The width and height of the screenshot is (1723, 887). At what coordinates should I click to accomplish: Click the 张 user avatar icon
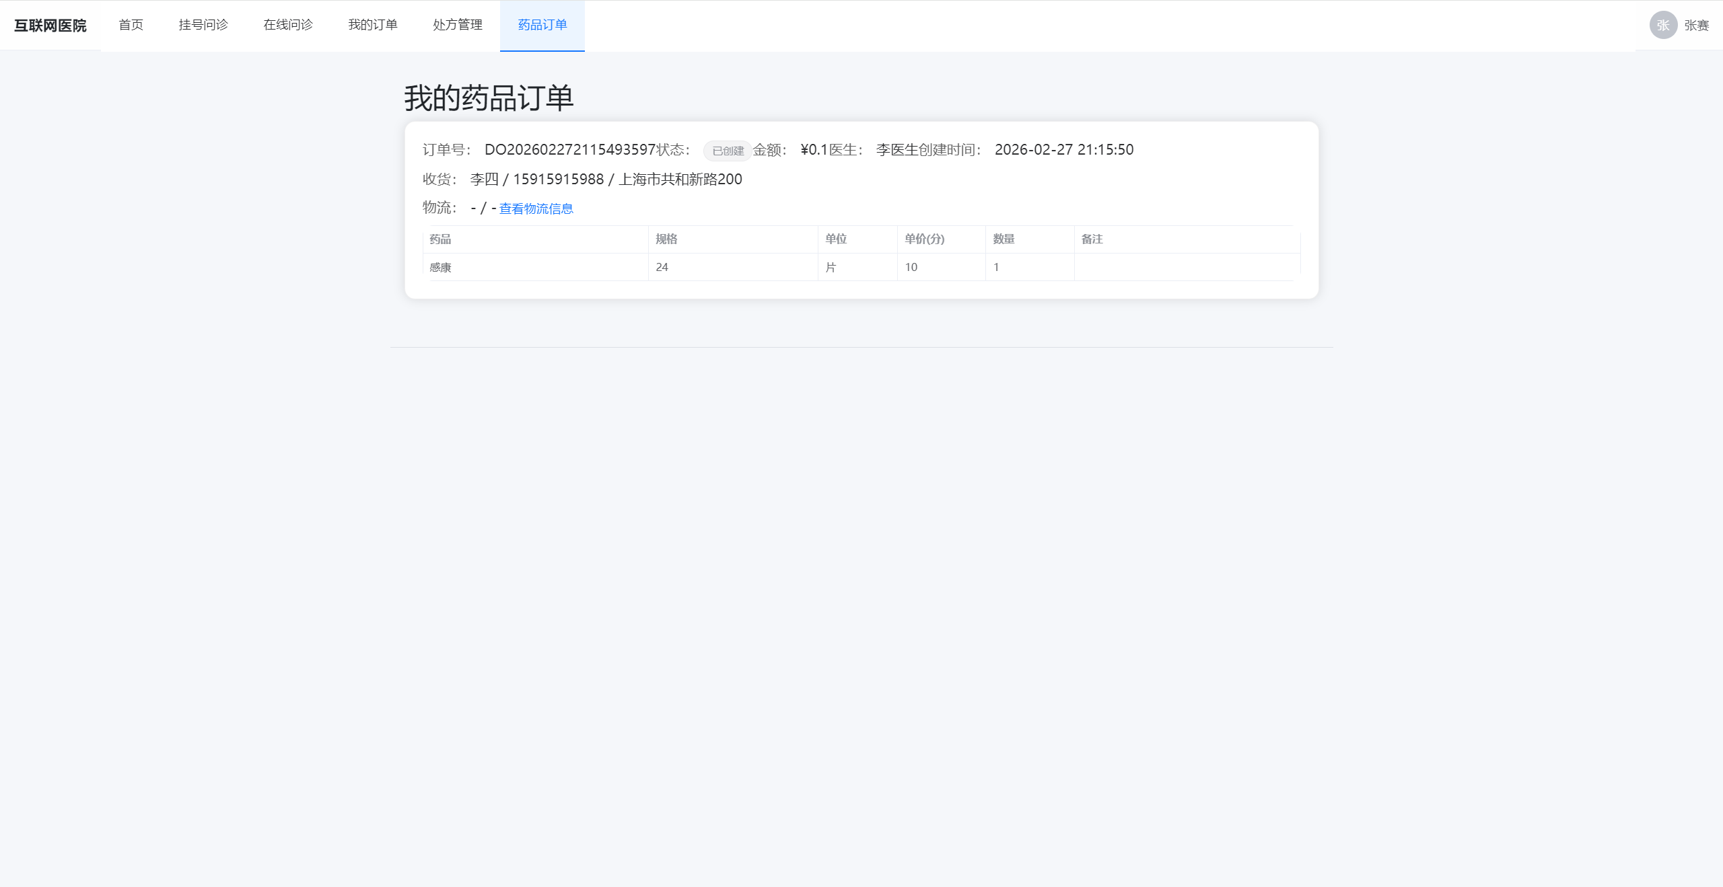click(1663, 25)
